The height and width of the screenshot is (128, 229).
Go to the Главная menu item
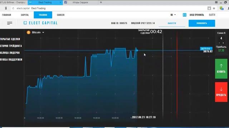6,15
